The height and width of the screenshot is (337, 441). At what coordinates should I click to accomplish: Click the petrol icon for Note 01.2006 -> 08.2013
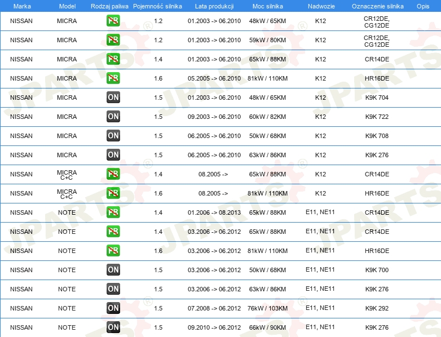tap(113, 212)
